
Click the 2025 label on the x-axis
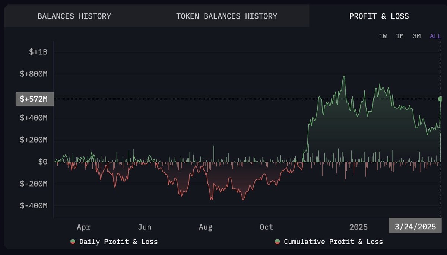[358, 227]
